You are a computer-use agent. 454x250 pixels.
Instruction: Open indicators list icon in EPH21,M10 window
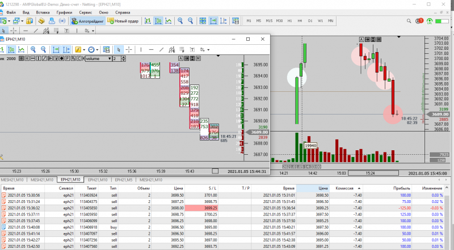point(78,49)
